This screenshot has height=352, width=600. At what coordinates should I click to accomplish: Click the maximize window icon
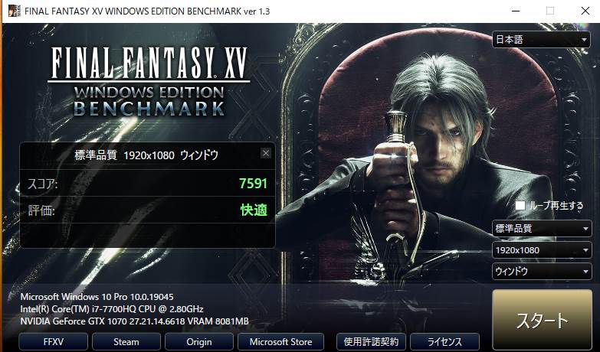click(x=550, y=11)
